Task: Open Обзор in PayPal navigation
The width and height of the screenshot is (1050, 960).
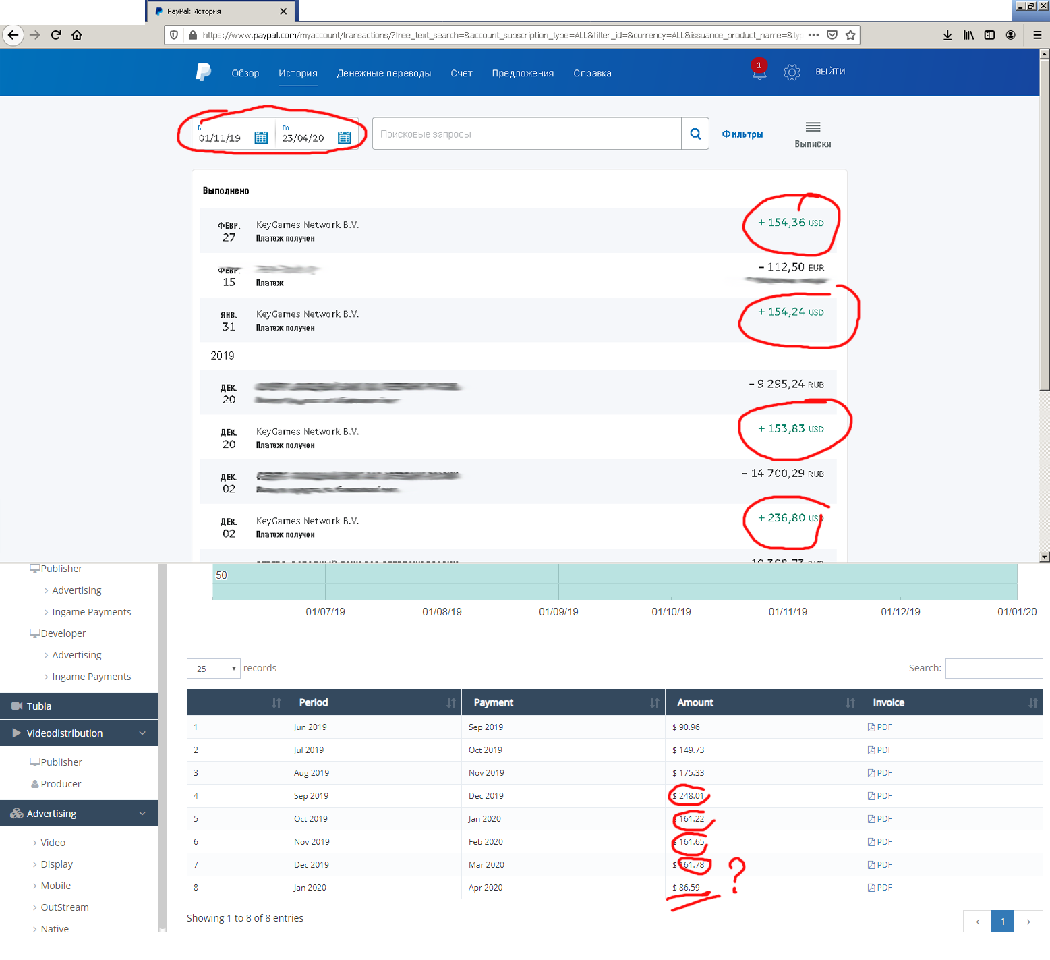Action: pos(245,73)
